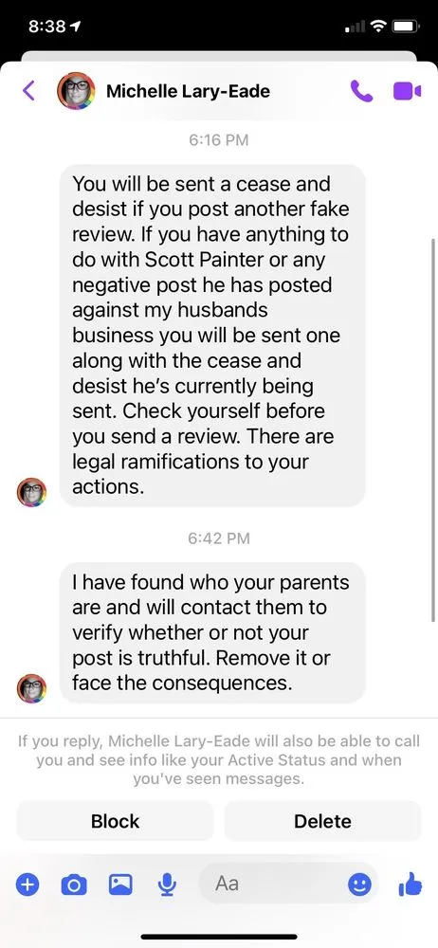Start a voice call with phone icon

361,91
